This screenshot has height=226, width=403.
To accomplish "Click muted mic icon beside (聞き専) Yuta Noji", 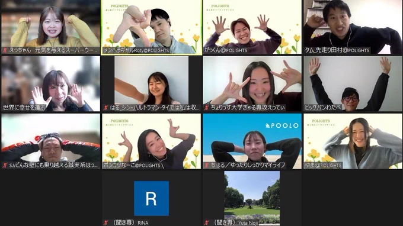I will click(x=207, y=222).
